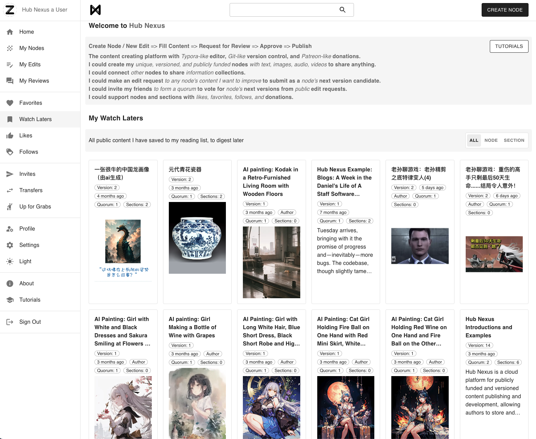Click 'Sections: 6' chip
This screenshot has height=439, width=536.
[x=508, y=362]
